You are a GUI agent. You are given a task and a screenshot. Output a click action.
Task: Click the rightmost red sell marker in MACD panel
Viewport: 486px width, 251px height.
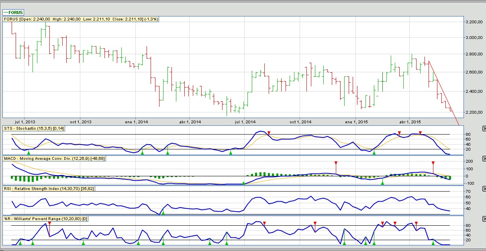433,163
